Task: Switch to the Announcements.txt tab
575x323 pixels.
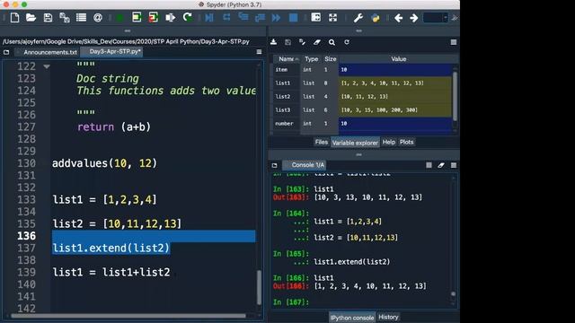Action: point(50,52)
